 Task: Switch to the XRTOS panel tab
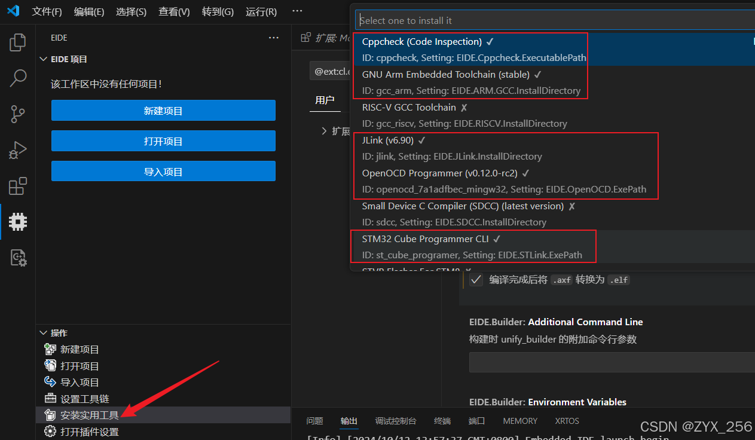point(567,421)
